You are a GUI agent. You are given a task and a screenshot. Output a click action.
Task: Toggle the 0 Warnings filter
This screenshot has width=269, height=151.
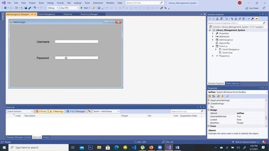[57, 112]
